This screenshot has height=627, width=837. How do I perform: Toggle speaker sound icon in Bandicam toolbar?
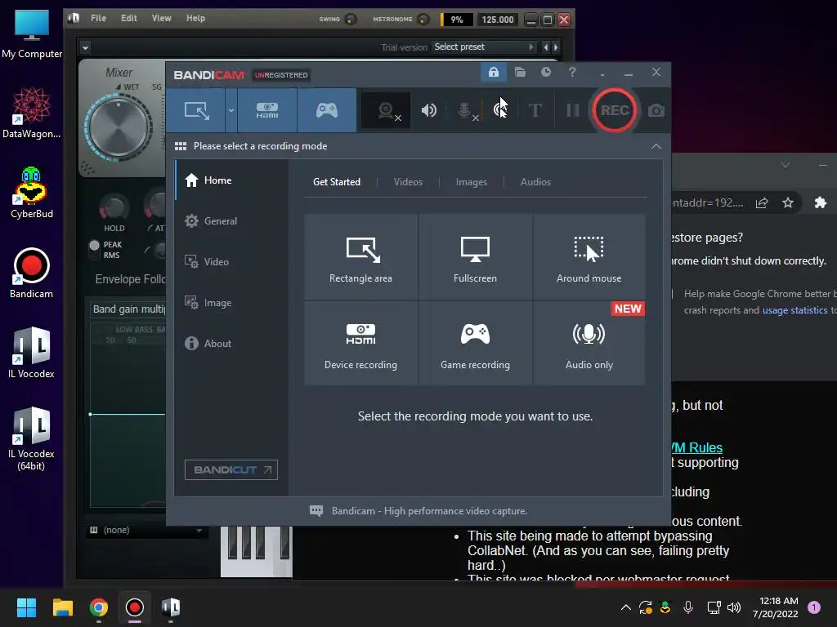[x=428, y=110]
